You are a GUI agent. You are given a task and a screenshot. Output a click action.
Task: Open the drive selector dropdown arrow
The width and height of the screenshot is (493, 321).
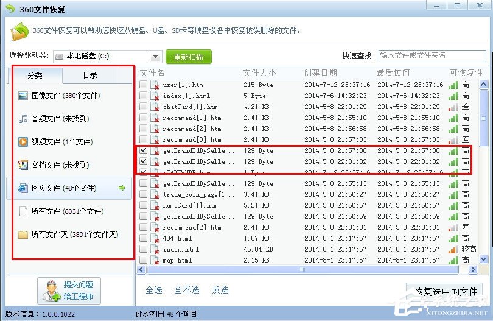click(155, 57)
